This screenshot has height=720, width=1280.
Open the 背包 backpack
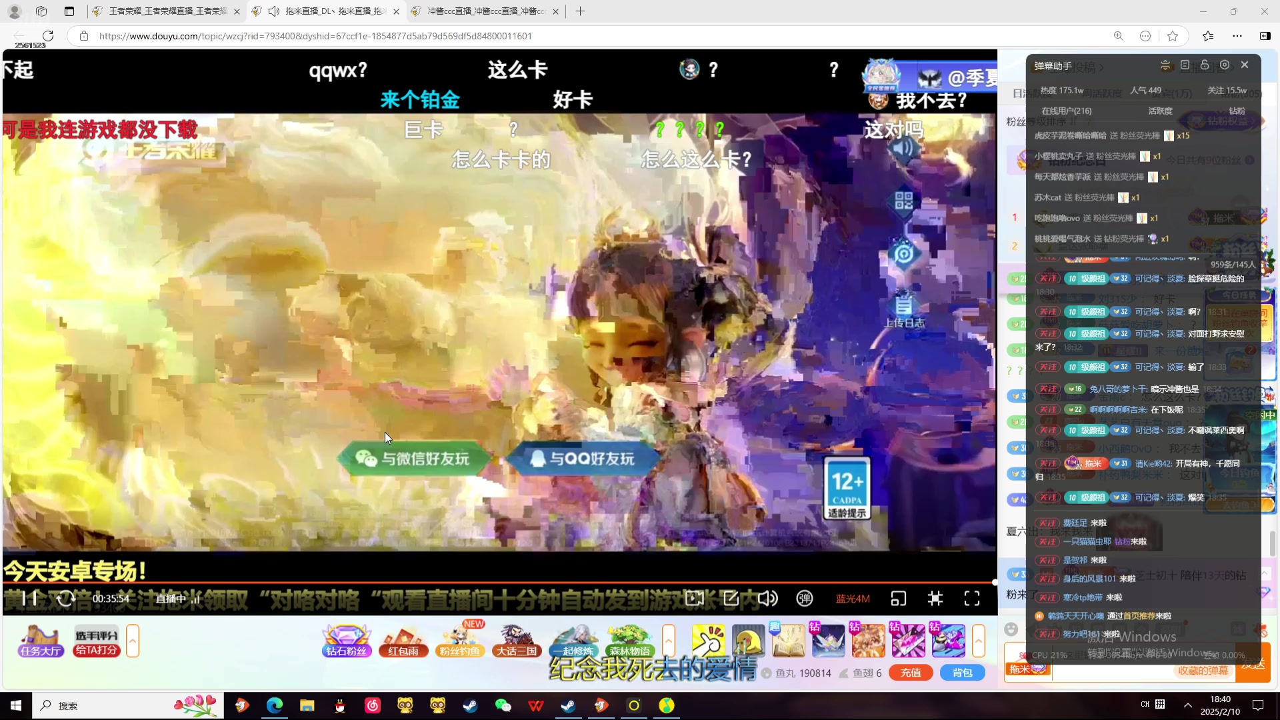click(x=962, y=673)
